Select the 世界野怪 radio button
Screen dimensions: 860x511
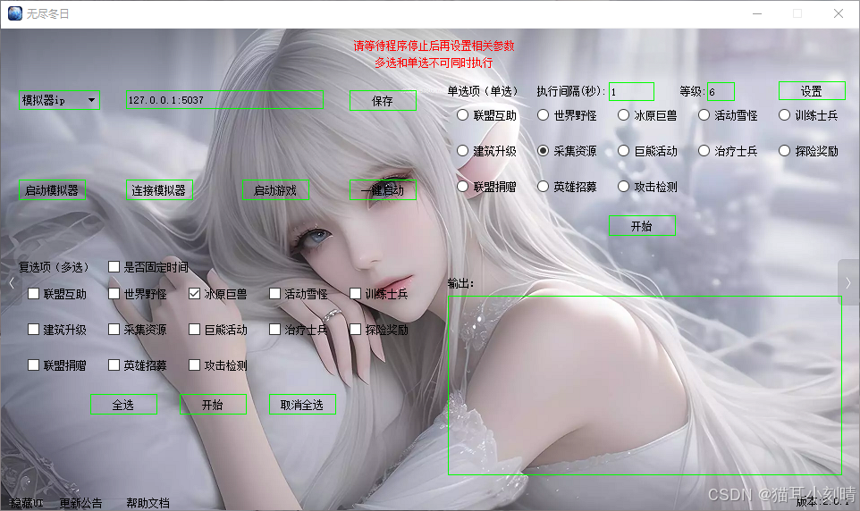(x=543, y=115)
